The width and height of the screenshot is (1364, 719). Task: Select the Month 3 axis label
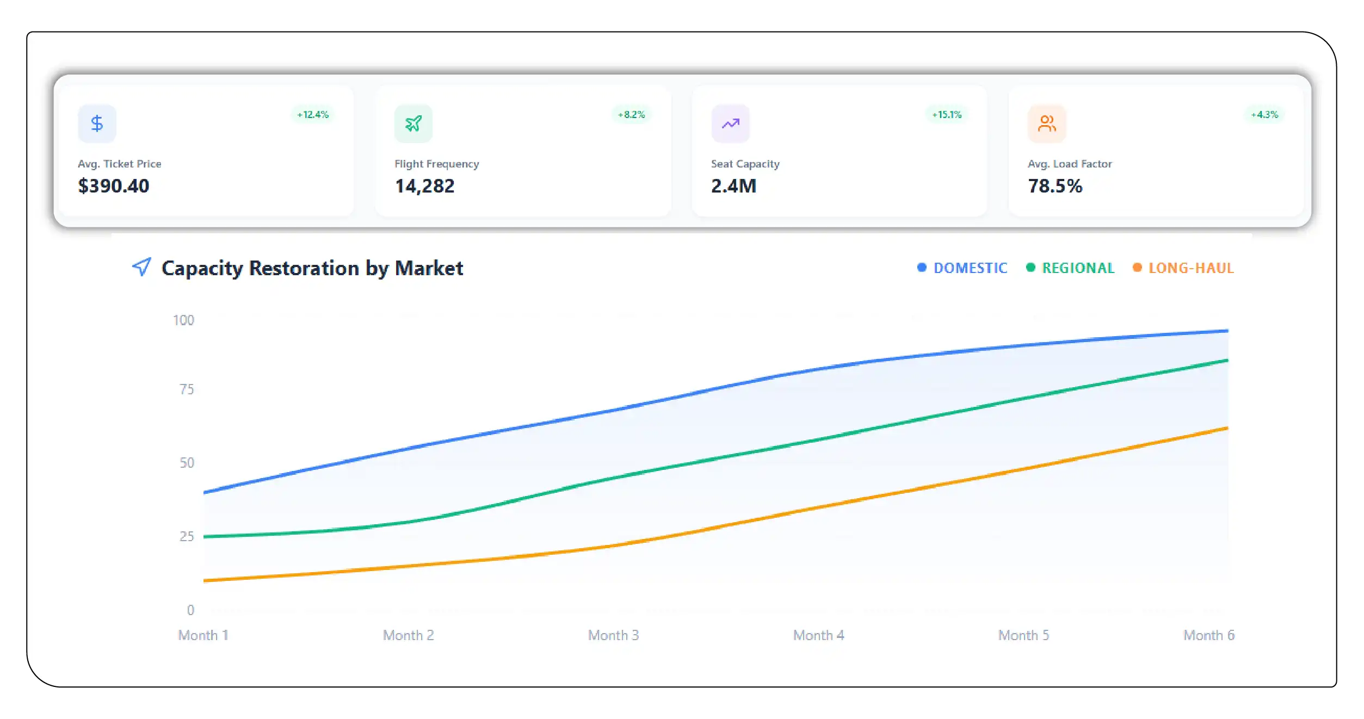pyautogui.click(x=613, y=635)
